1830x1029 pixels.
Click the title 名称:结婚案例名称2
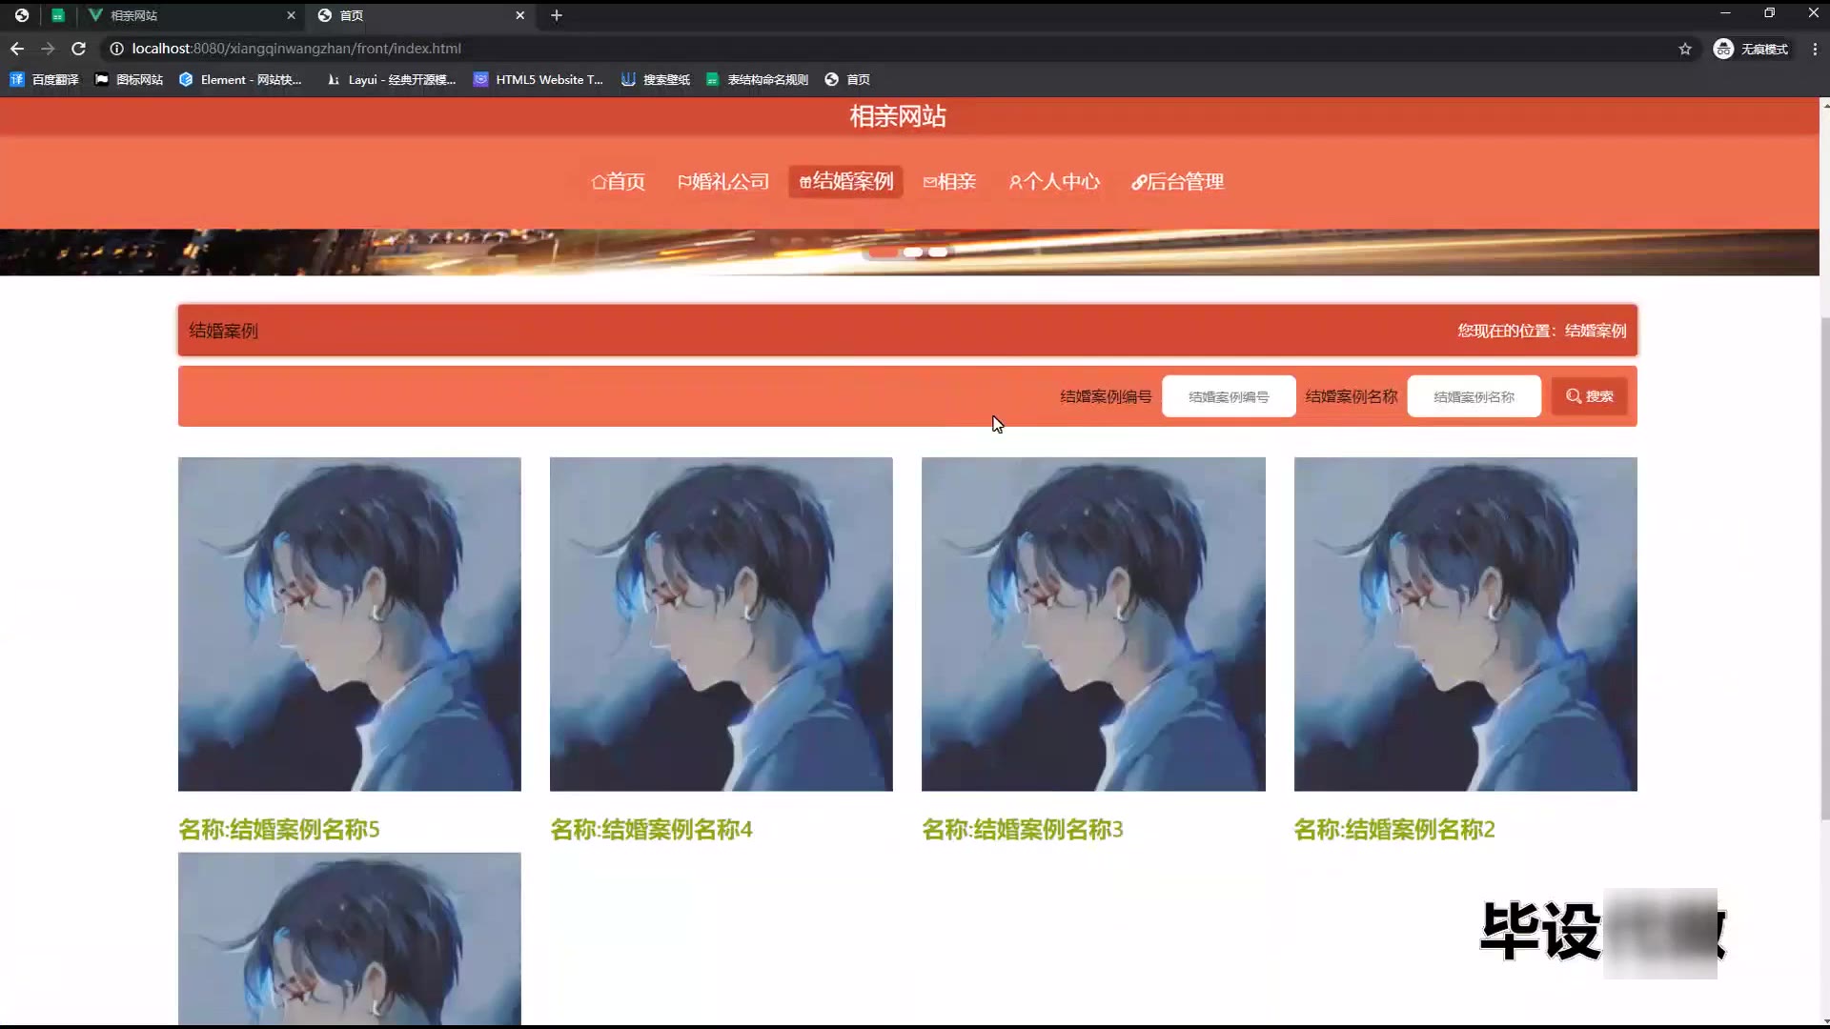(x=1394, y=830)
